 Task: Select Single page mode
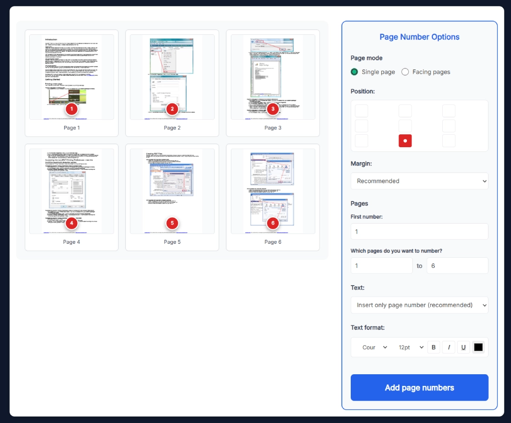point(354,72)
